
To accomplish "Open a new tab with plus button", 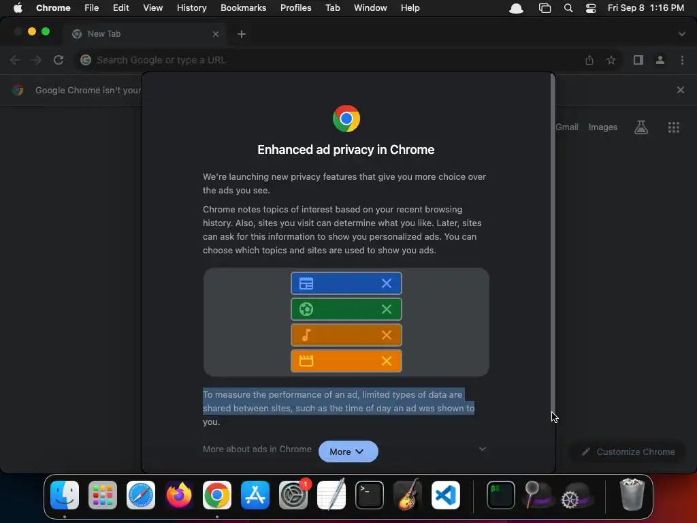I will click(242, 34).
